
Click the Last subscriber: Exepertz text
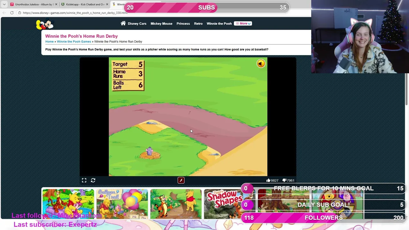point(55,225)
